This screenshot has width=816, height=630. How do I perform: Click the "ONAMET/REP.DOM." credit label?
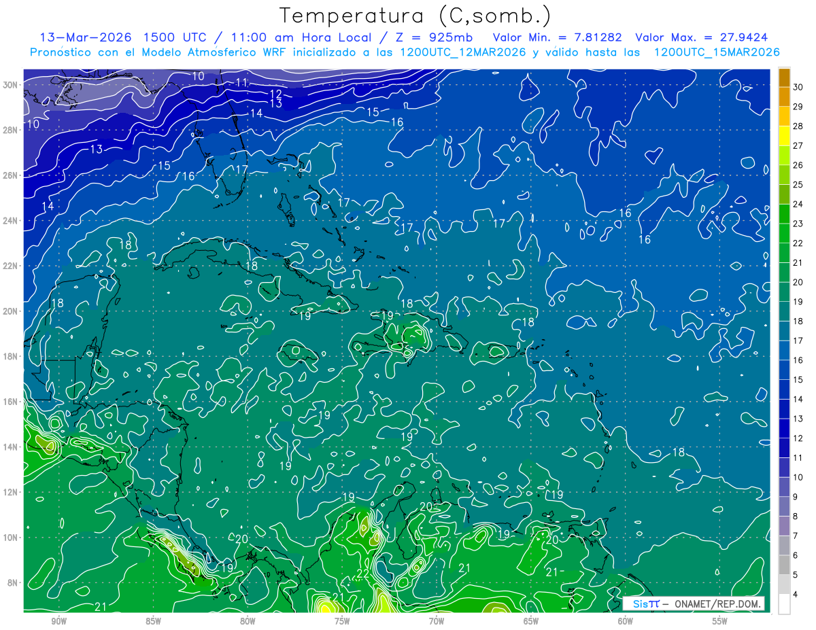[718, 603]
